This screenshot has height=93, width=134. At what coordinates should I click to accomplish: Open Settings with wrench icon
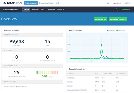pyautogui.click(x=60, y=10)
